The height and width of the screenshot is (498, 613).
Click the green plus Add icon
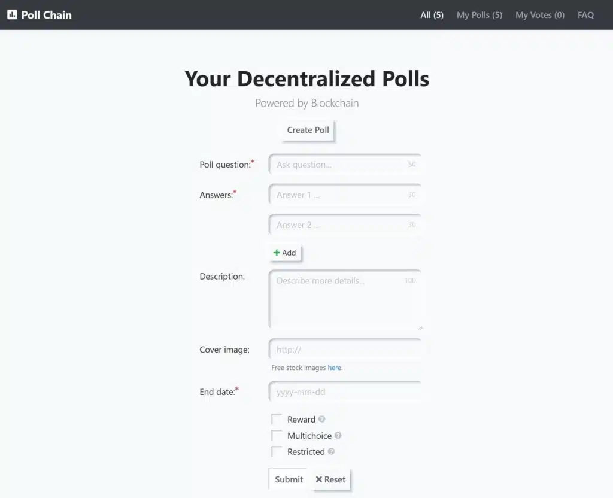coord(277,253)
